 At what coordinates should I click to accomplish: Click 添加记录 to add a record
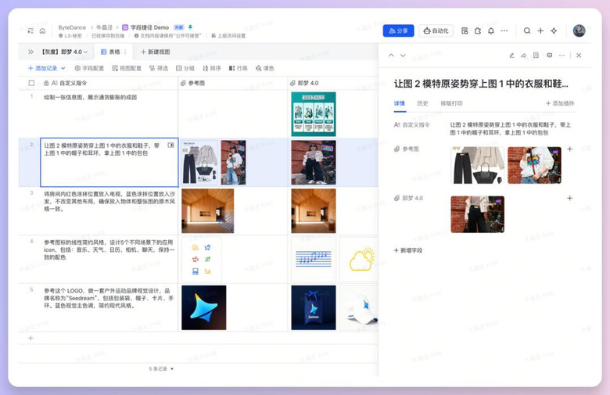pos(43,68)
